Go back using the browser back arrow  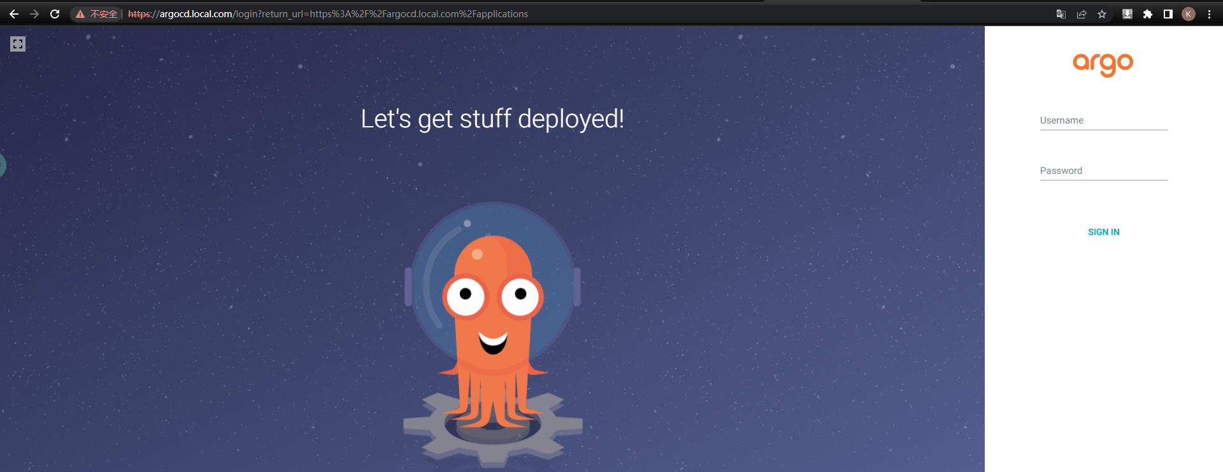pos(14,14)
